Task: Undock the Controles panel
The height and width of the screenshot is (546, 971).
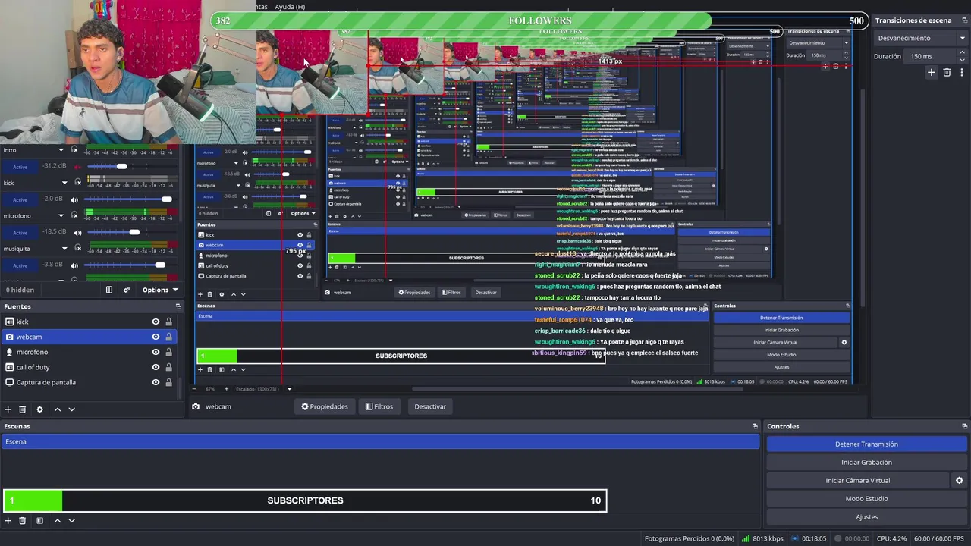Action: coord(964,426)
